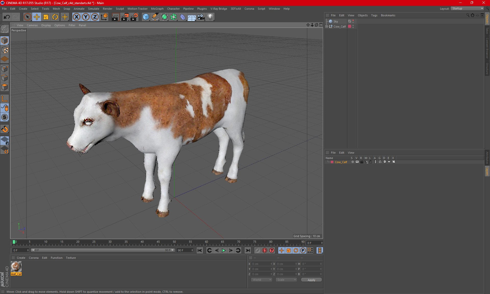Open the Simulate menu
Viewport: 490px width, 294px height.
94,9
